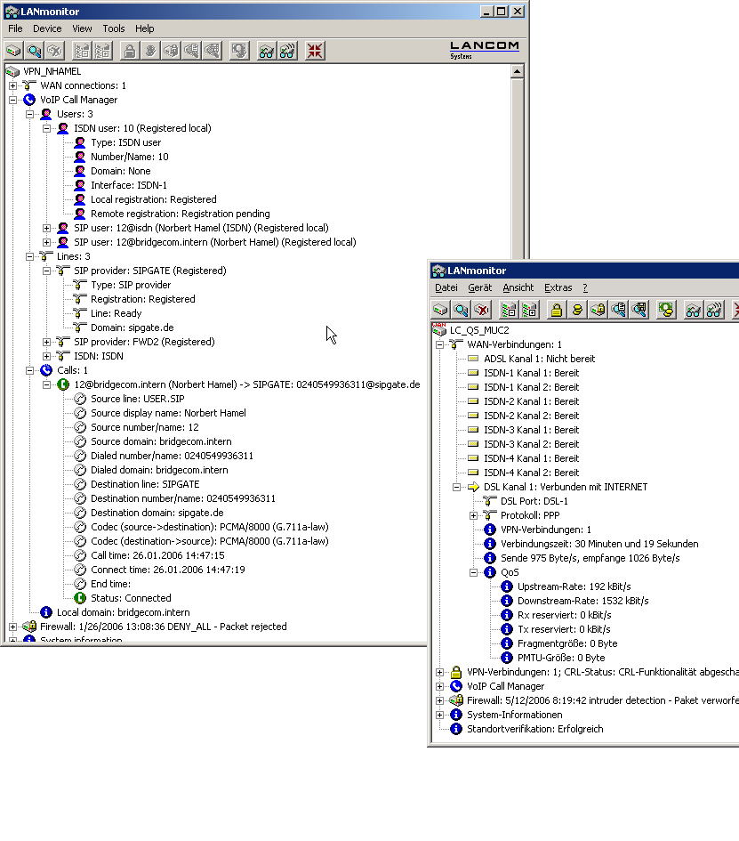
Task: Select the Status: Connected entry
Action: pyautogui.click(x=129, y=598)
